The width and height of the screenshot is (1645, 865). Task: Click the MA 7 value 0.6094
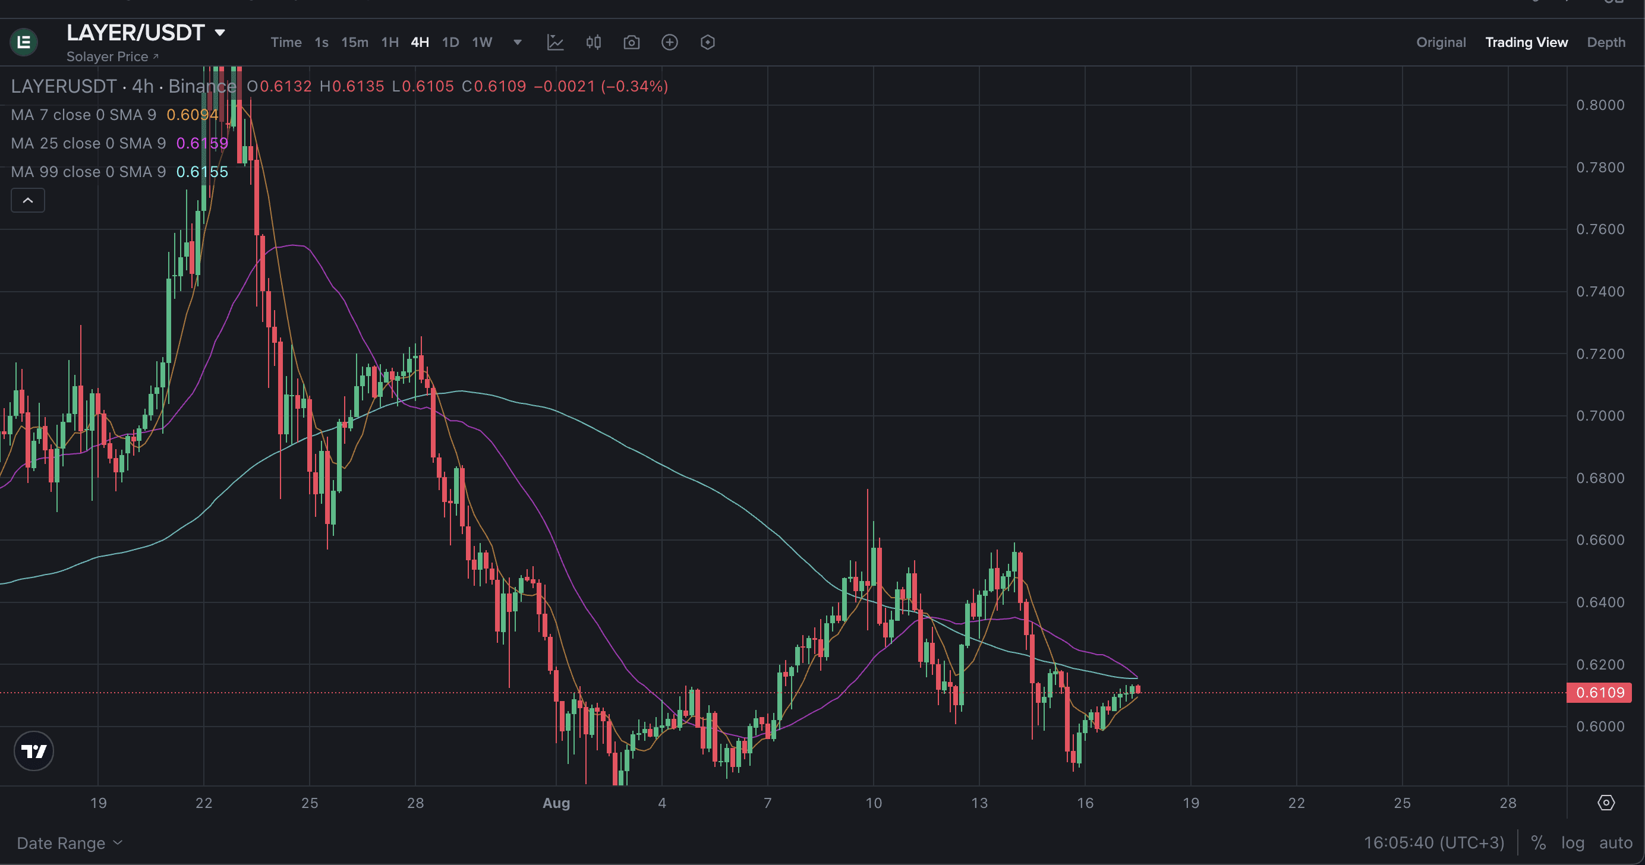(192, 115)
